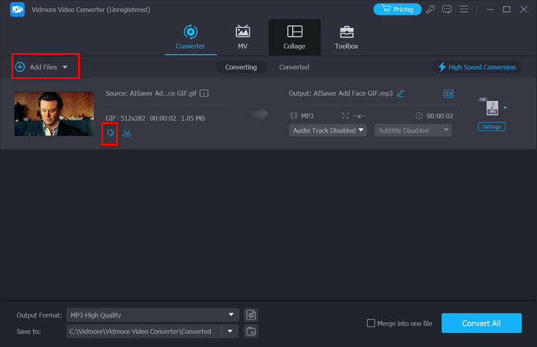Switch to the Toolbox tab

[346, 38]
